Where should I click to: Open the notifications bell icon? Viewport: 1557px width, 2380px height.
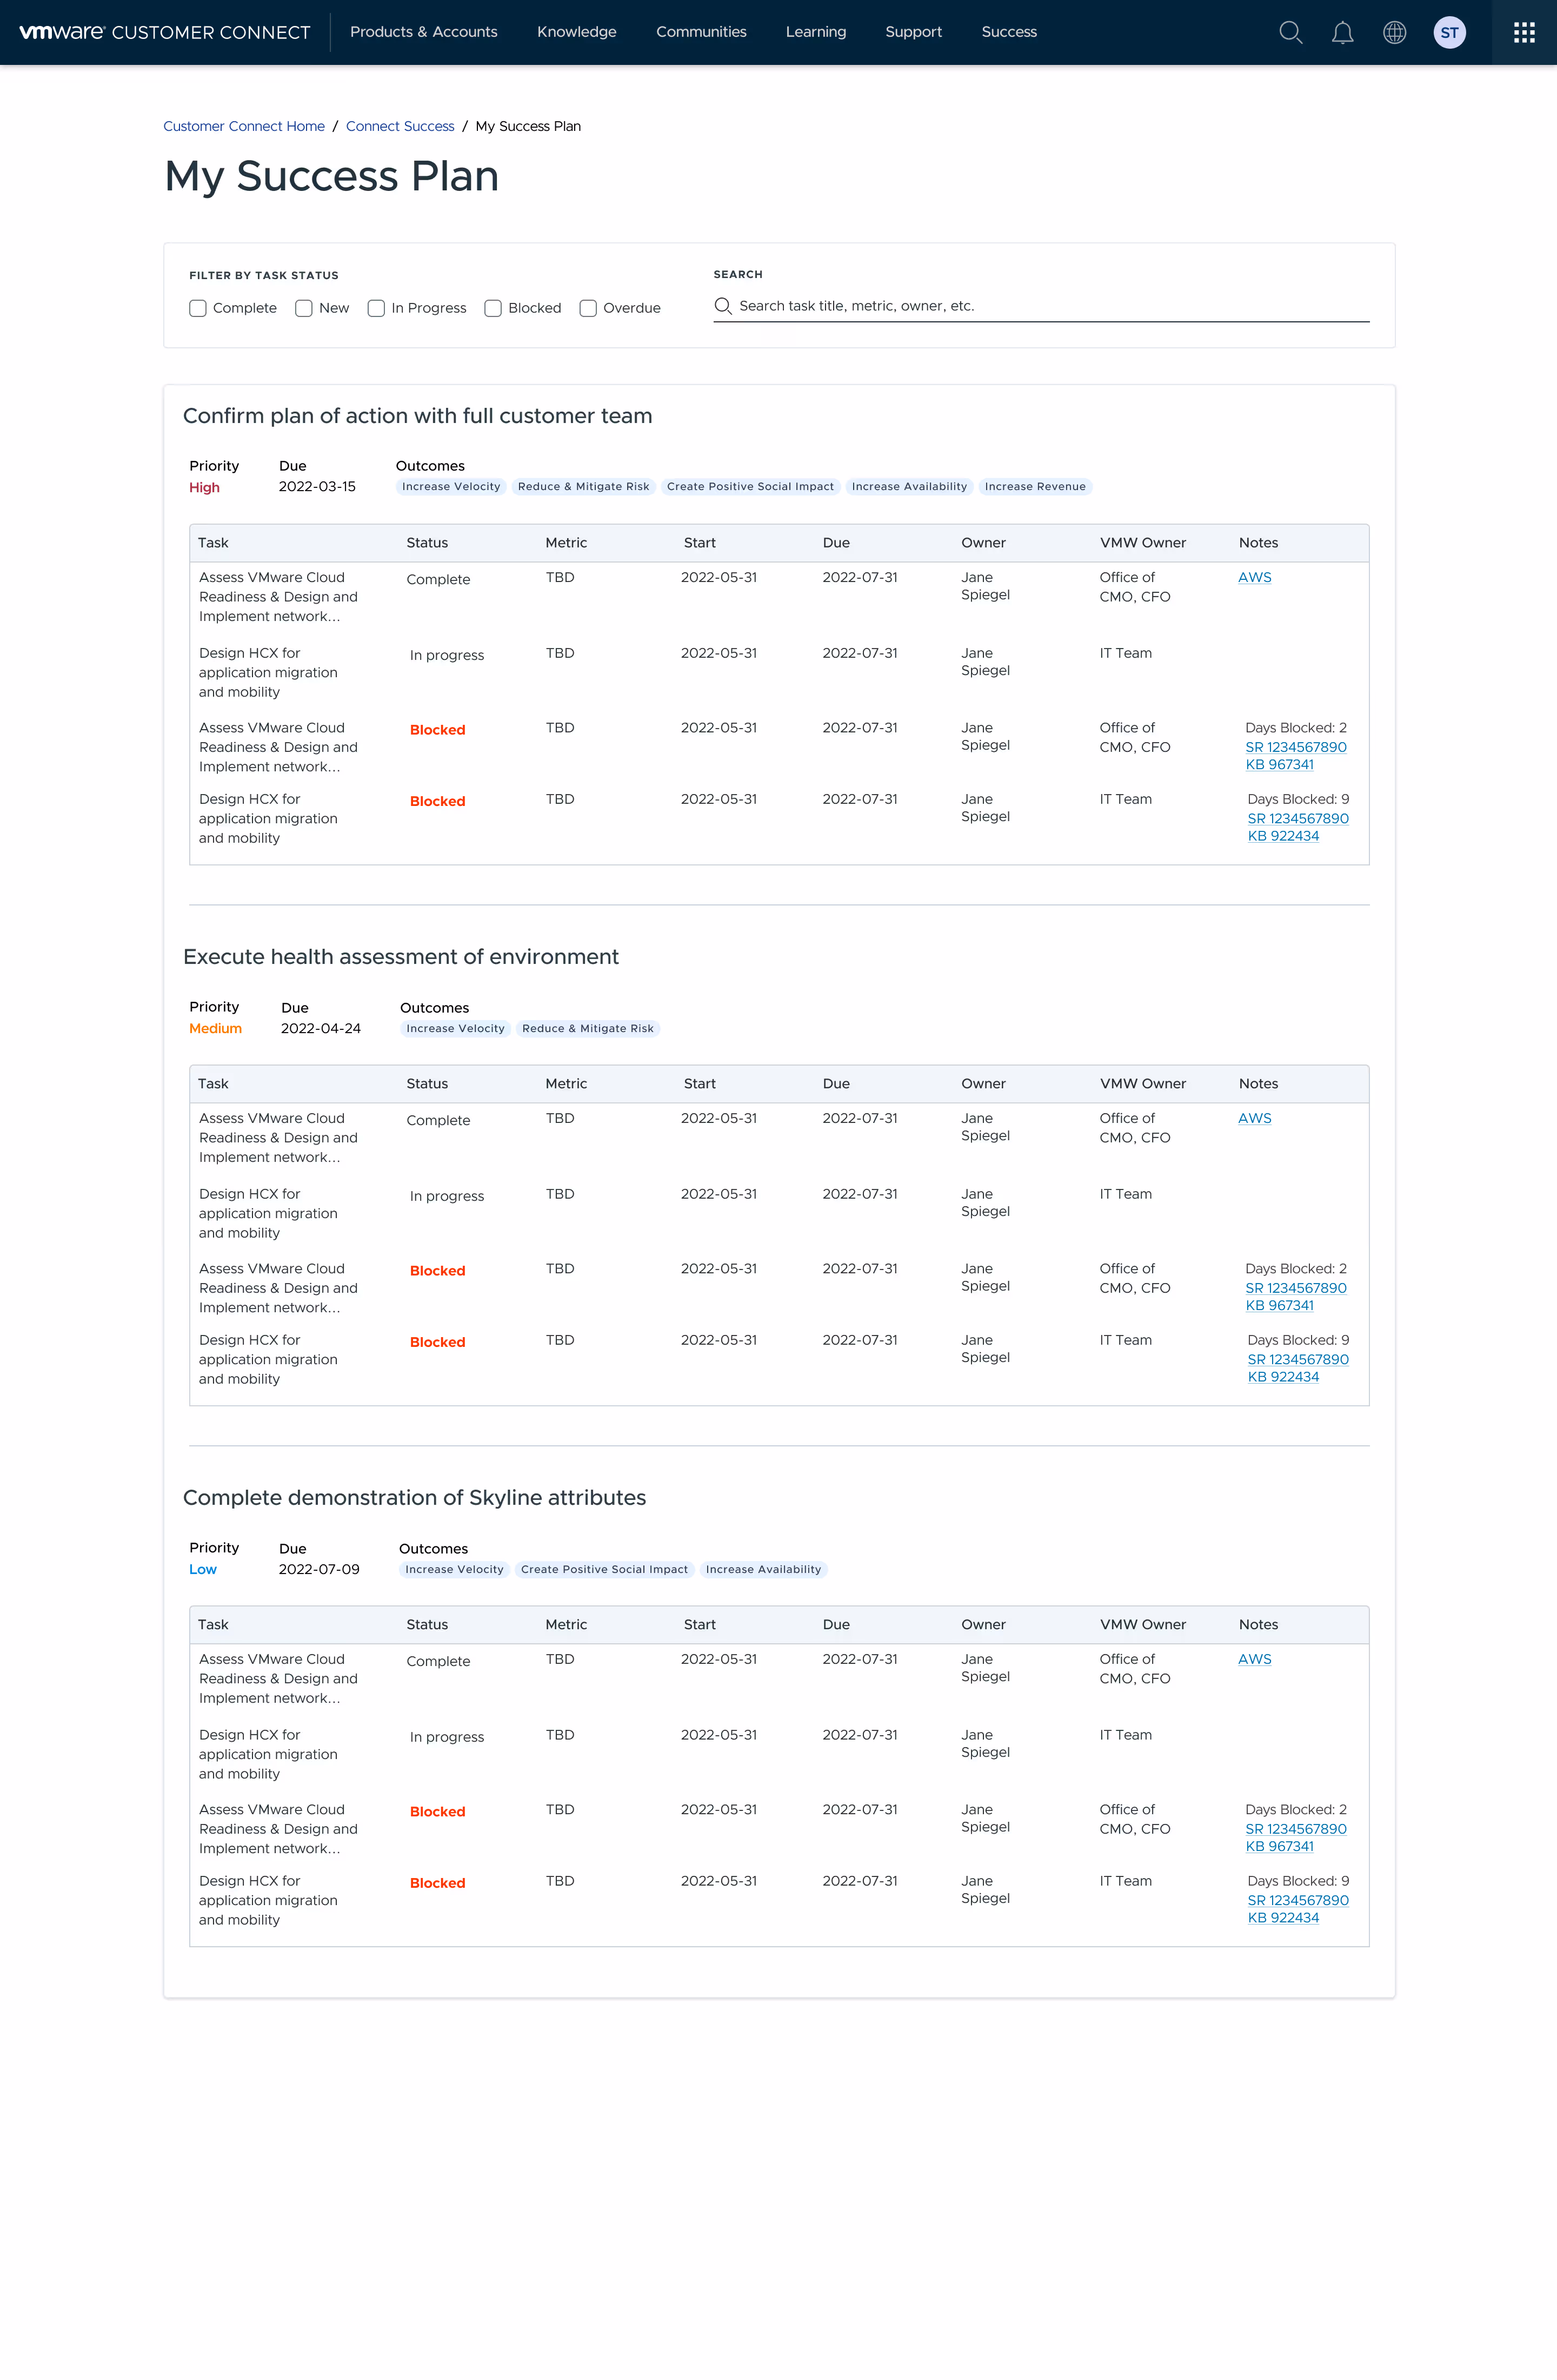point(1342,32)
